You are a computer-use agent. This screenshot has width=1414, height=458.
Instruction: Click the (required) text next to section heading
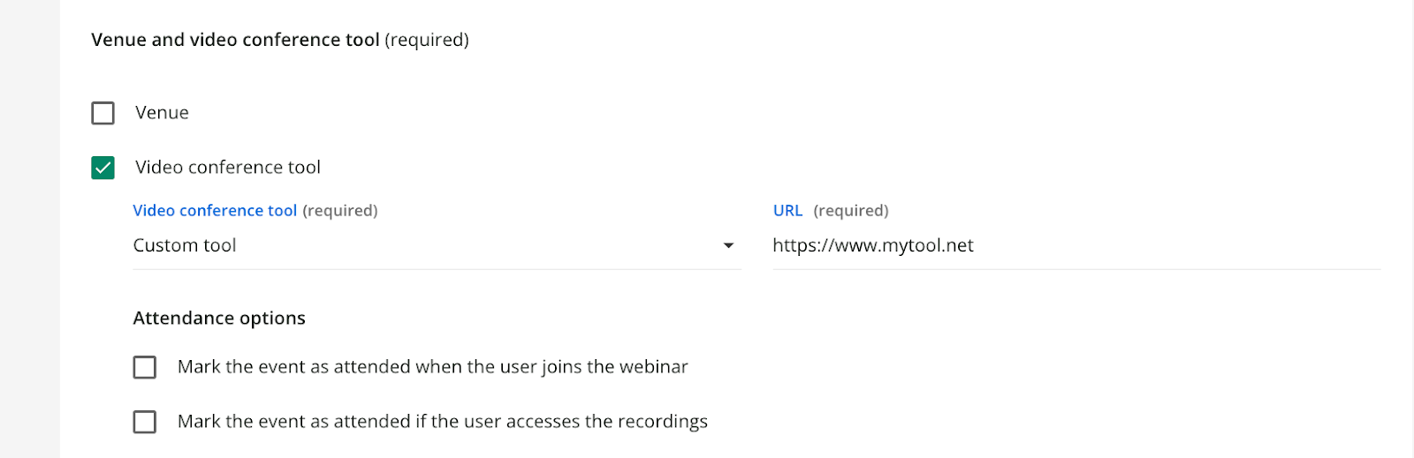427,40
